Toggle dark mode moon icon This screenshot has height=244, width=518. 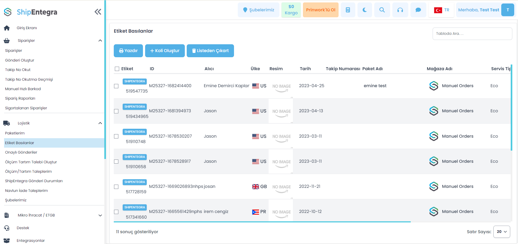[x=365, y=10]
